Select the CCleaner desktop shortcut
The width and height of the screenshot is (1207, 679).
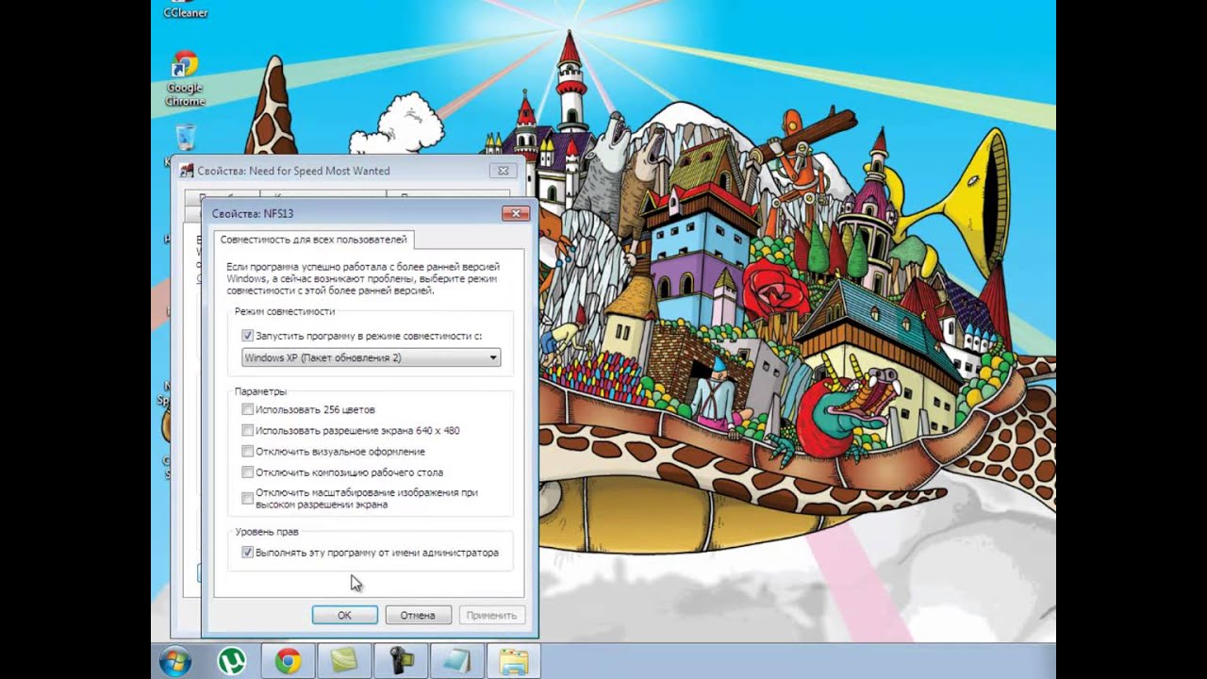tap(185, 9)
